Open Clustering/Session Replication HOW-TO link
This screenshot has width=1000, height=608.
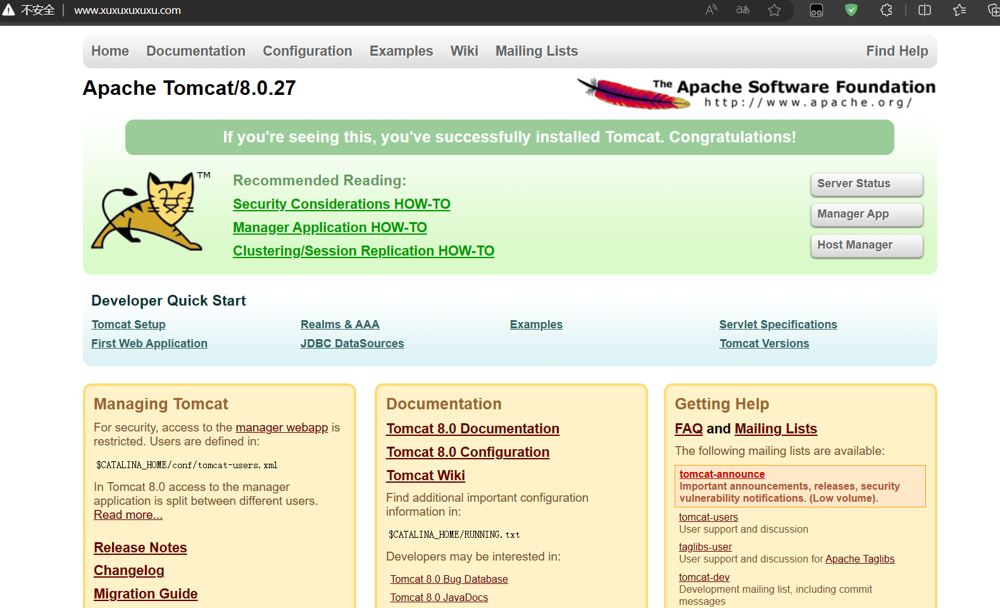363,251
